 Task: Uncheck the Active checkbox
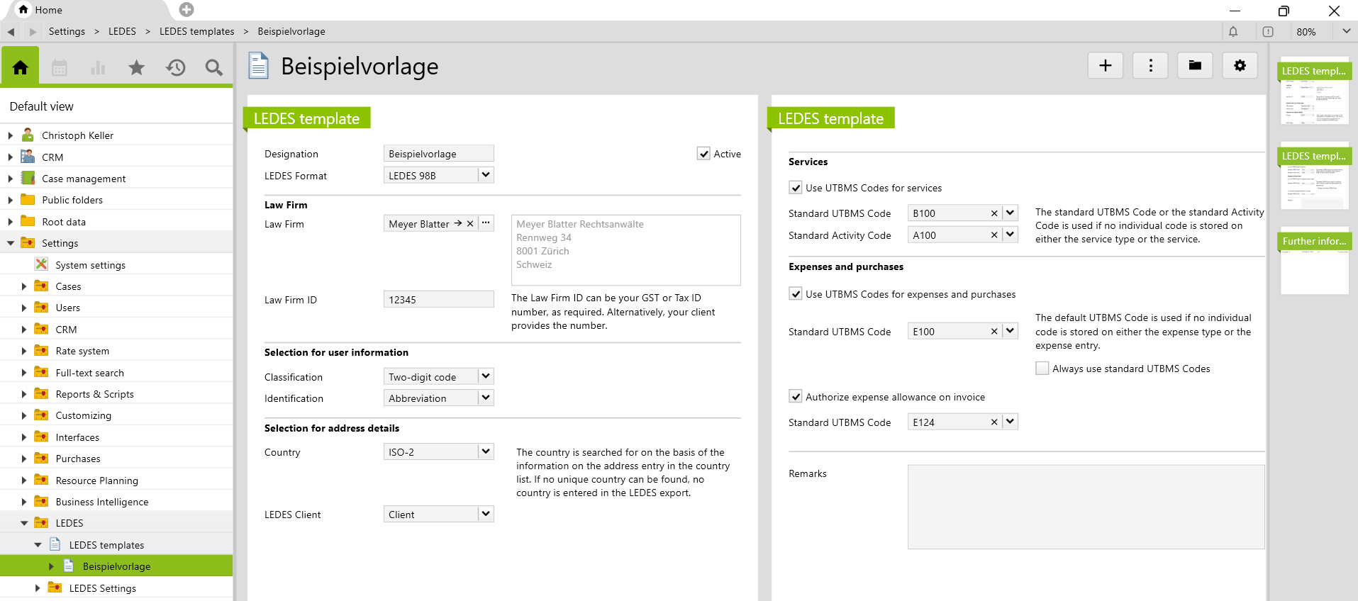point(703,154)
